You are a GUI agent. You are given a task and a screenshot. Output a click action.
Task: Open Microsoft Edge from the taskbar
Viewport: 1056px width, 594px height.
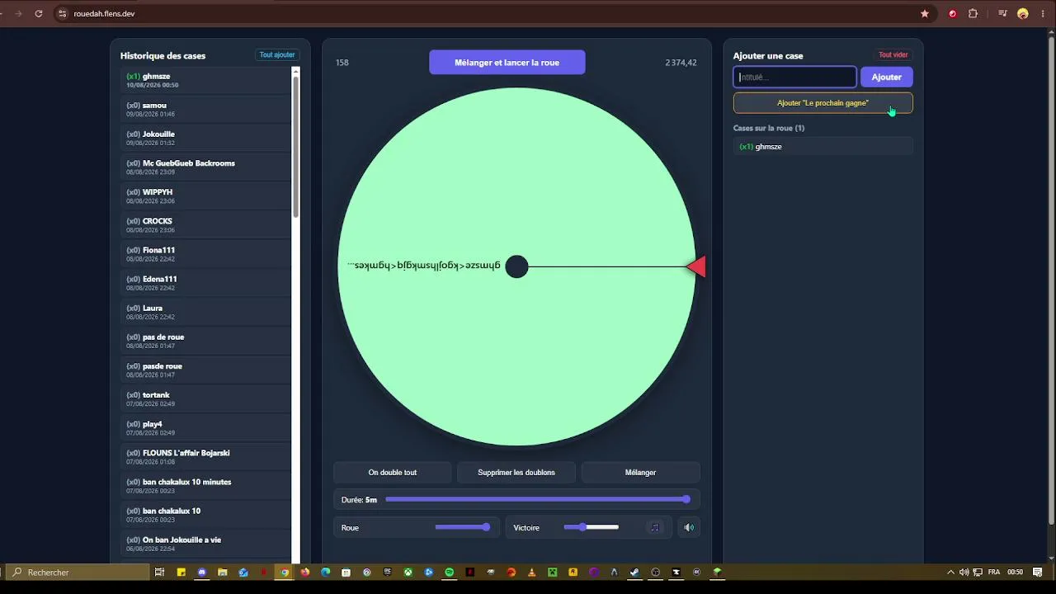[x=325, y=572]
